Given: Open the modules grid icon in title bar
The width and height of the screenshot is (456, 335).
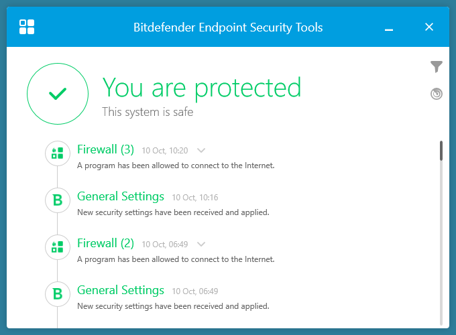Looking at the screenshot, I should pos(27,27).
